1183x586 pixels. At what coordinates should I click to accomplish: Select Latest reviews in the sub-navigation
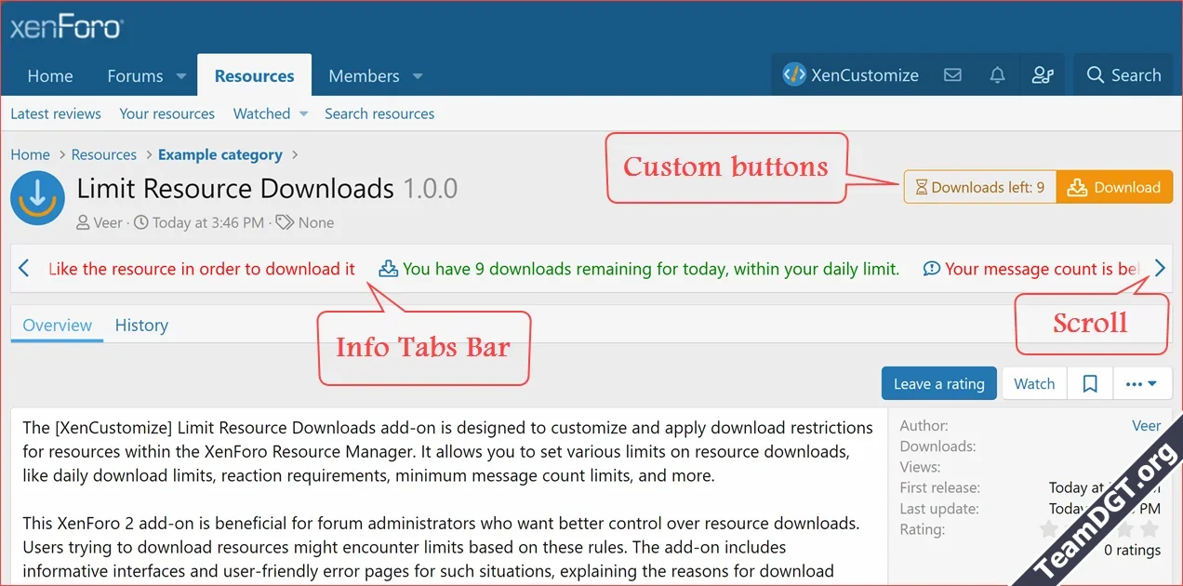pos(55,113)
